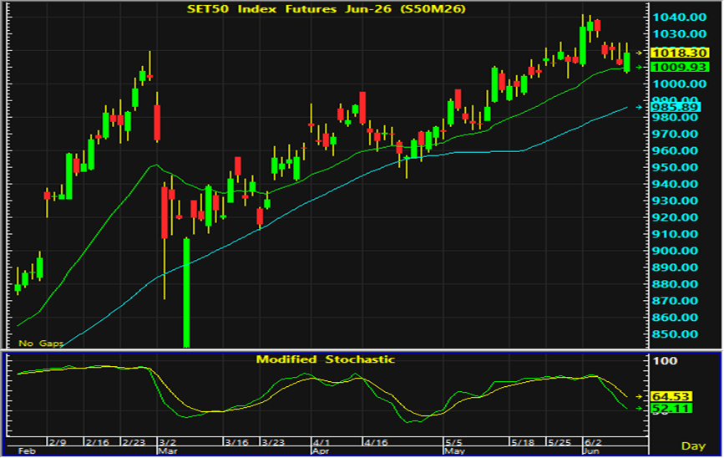This screenshot has height=458, width=724.
Task: Select the green 1009.93 moving average tag
Action: pyautogui.click(x=679, y=68)
